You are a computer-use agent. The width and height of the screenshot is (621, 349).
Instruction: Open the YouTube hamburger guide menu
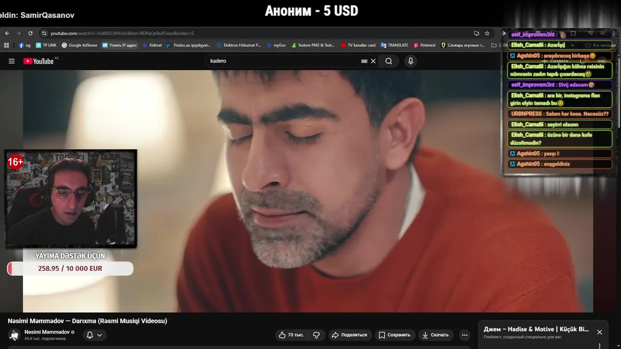pos(12,61)
